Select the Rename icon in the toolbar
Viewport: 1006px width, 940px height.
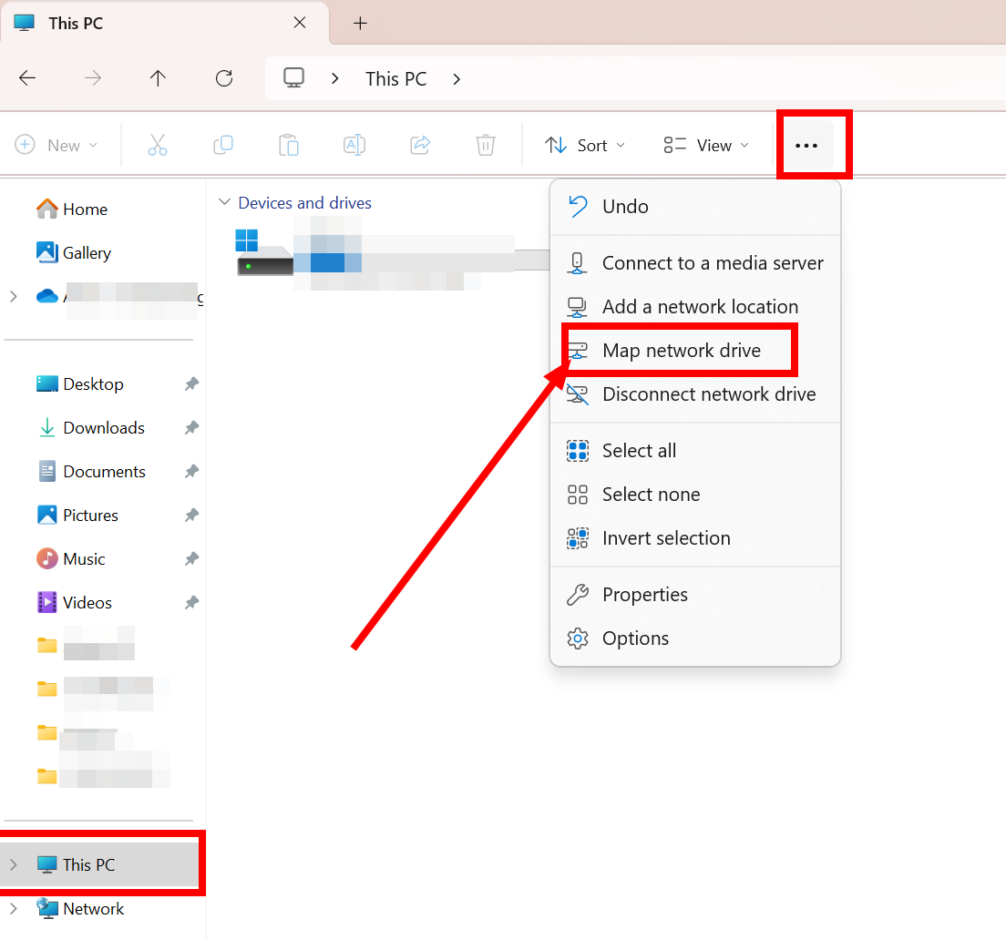tap(354, 145)
